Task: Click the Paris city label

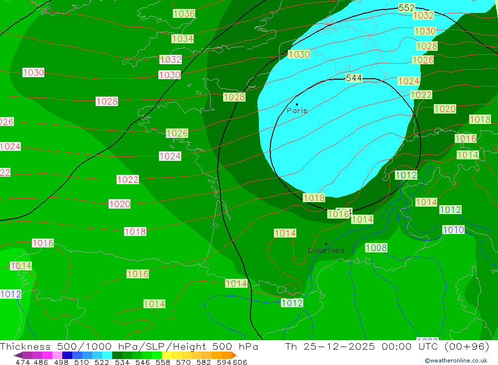Action: 297,111
